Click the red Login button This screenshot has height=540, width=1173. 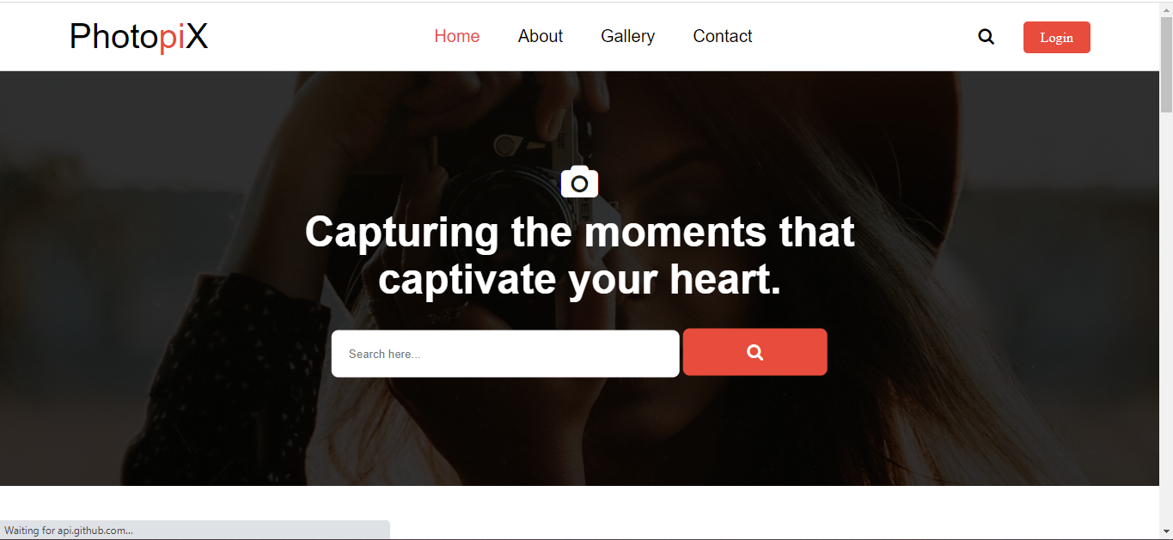tap(1056, 37)
